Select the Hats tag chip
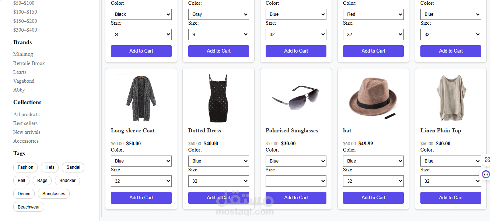 [50, 167]
